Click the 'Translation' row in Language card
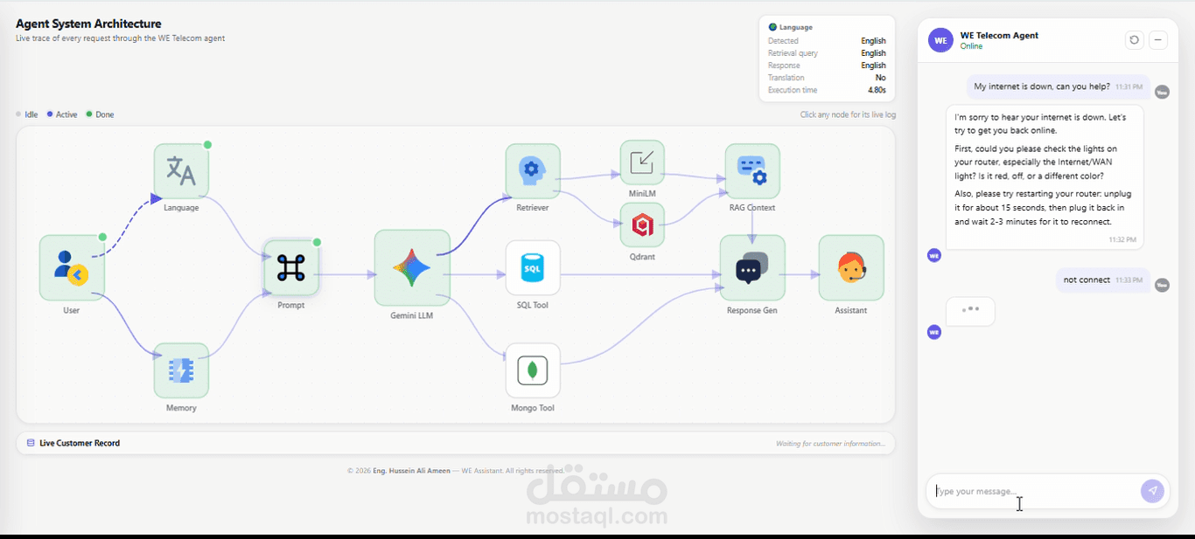Image resolution: width=1195 pixels, height=539 pixels. coord(827,78)
